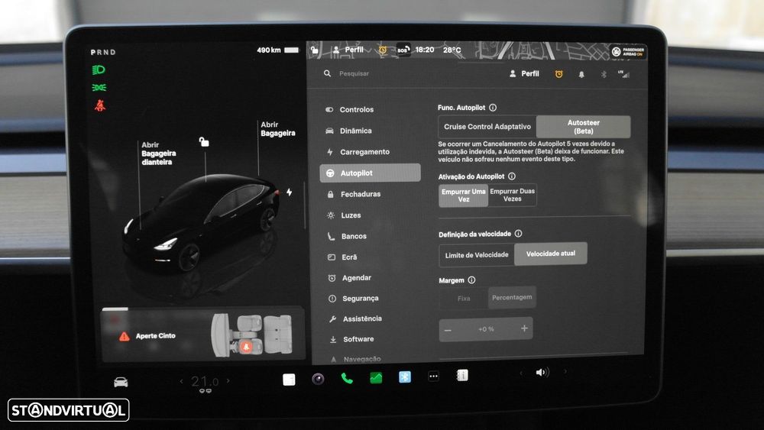Open the dashcam camera app
This screenshot has height=430, width=764.
[318, 379]
